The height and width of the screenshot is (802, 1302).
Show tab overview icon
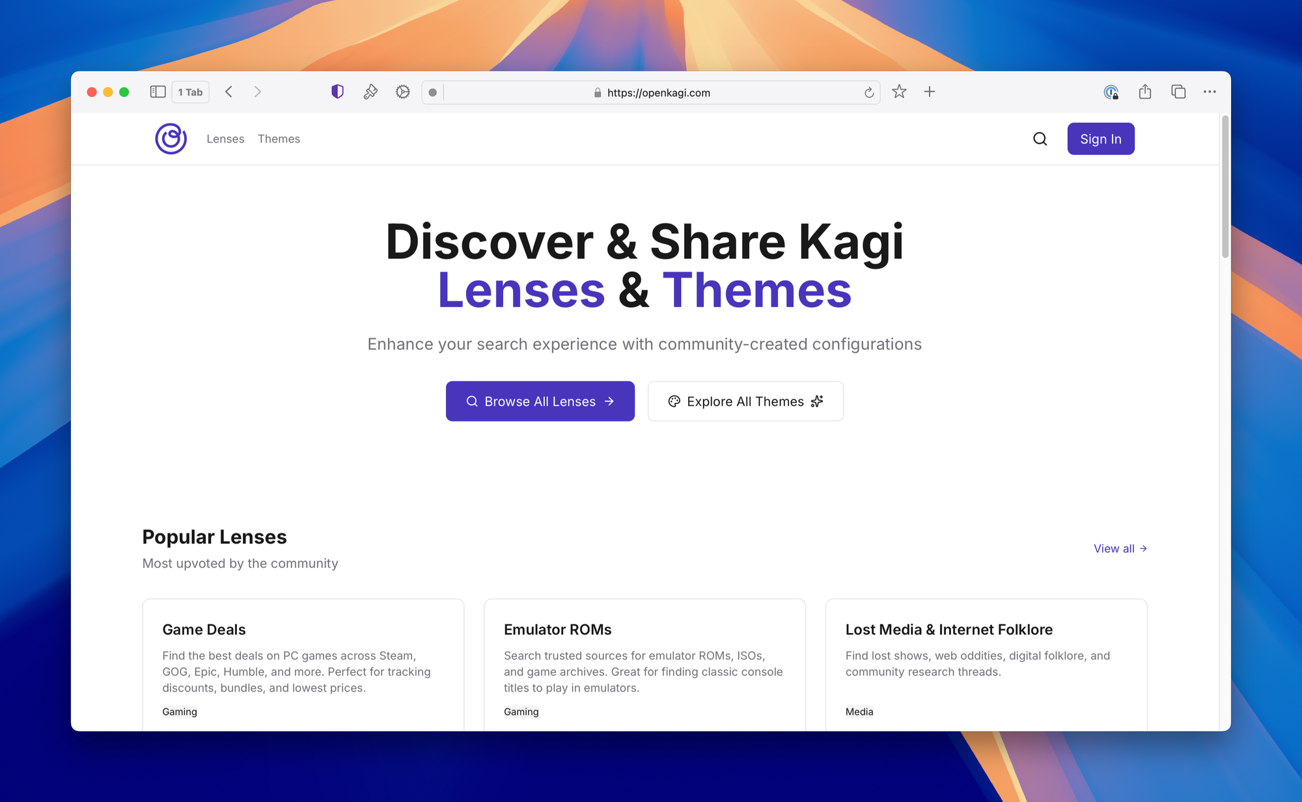pyautogui.click(x=1178, y=92)
